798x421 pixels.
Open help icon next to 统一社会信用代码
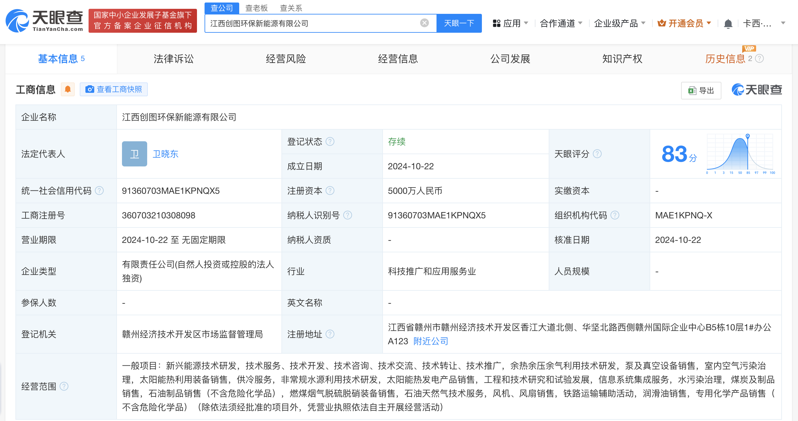tap(99, 191)
